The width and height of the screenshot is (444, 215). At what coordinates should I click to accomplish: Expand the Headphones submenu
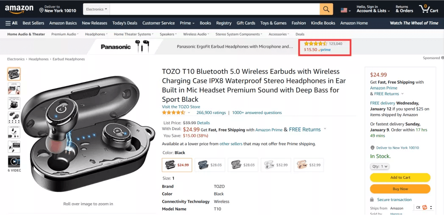coord(96,34)
